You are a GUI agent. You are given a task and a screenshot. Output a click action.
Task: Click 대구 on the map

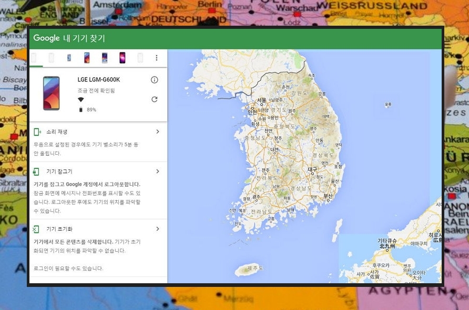pyautogui.click(x=312, y=169)
